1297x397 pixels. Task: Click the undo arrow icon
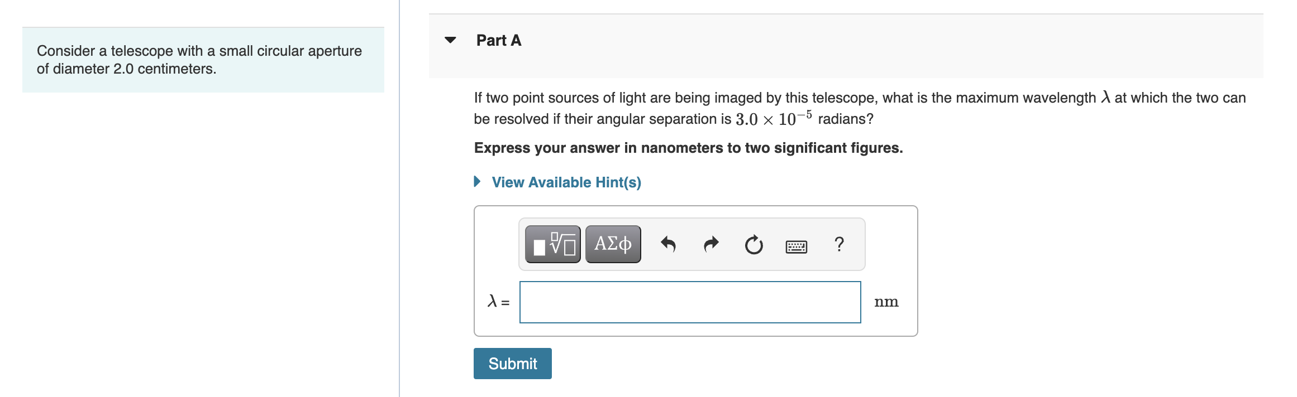(x=668, y=244)
